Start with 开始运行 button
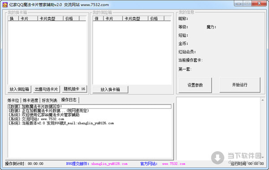This screenshot has width=269, height=170. coord(240,85)
